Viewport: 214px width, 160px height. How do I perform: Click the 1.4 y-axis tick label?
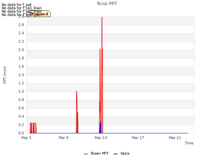point(21,75)
